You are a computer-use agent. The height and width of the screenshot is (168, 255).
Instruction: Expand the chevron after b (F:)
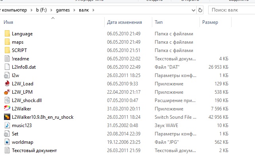pyautogui.click(x=51, y=10)
